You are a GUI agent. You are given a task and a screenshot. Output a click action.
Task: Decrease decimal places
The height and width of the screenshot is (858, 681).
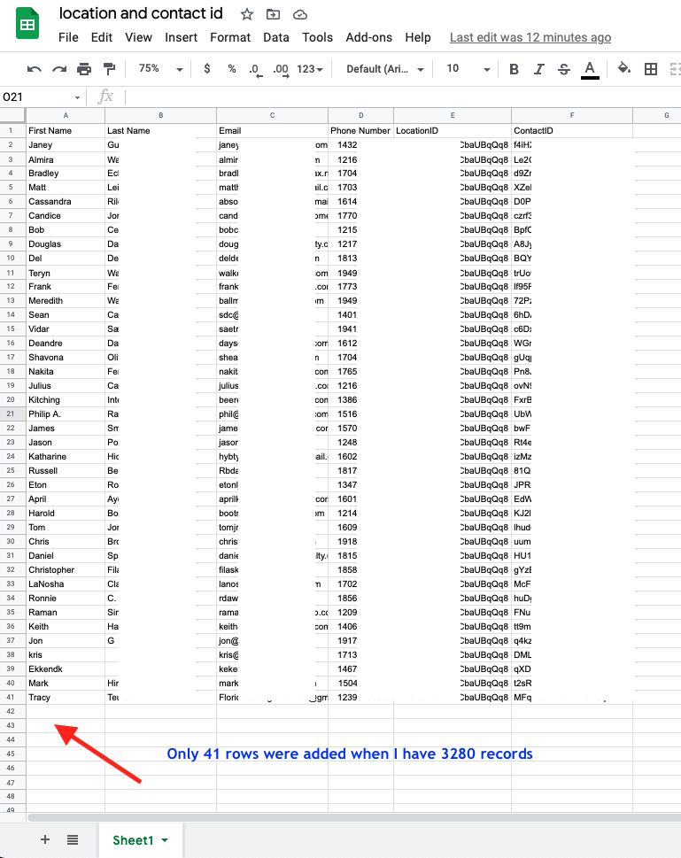click(255, 69)
